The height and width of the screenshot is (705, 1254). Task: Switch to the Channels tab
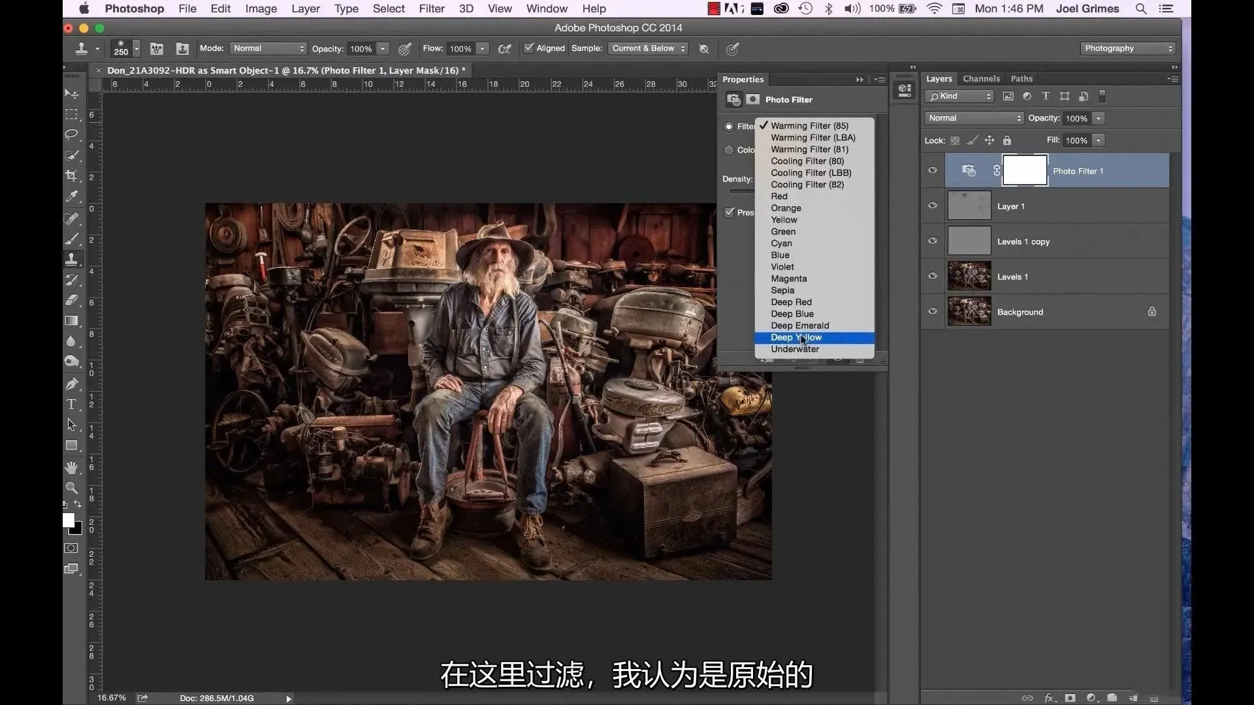coord(981,78)
